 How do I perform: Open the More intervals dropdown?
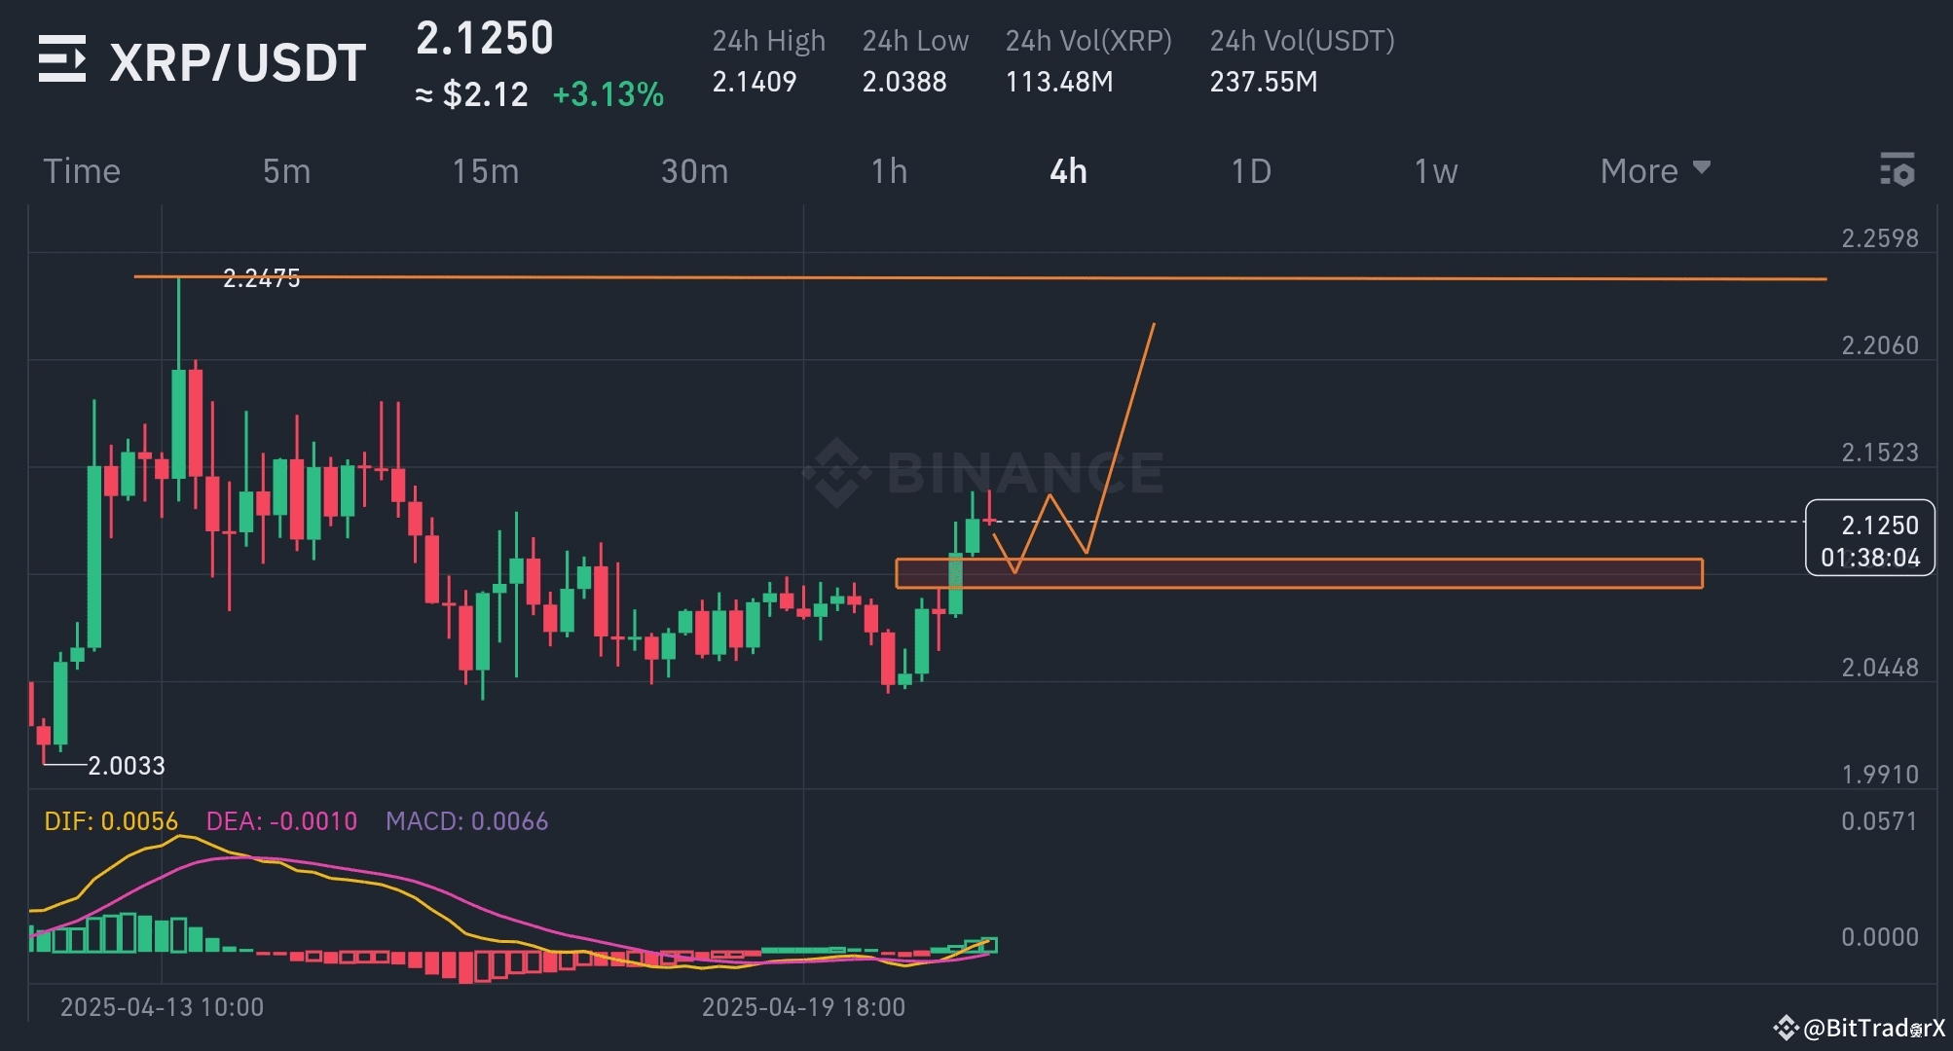[x=1653, y=170]
